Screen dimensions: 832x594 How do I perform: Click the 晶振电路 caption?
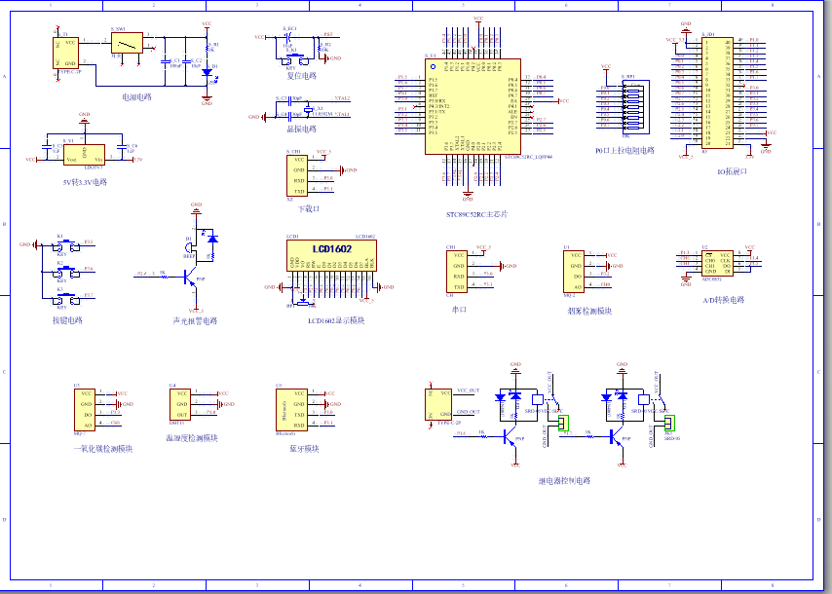click(301, 129)
